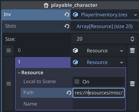Grab the reorder handle for element 0
Viewport: 139px width, 112px height.
tap(9, 51)
